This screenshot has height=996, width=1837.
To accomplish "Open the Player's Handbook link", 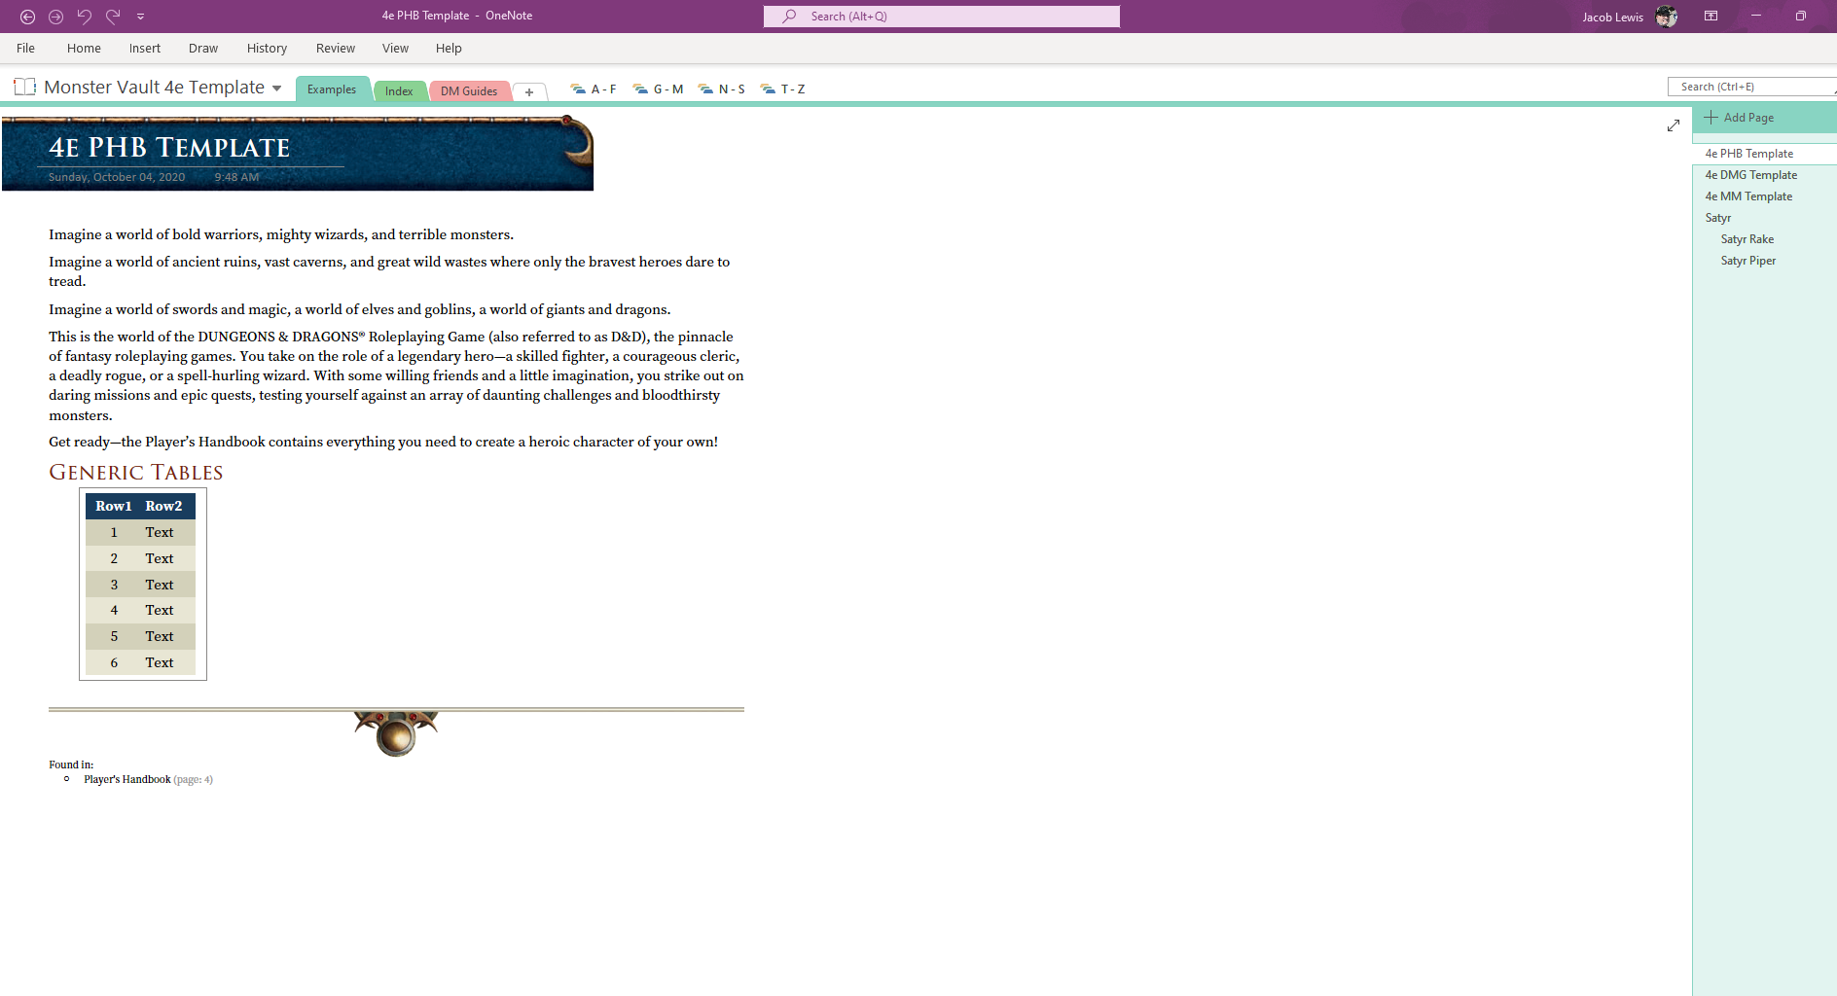I will coord(126,779).
